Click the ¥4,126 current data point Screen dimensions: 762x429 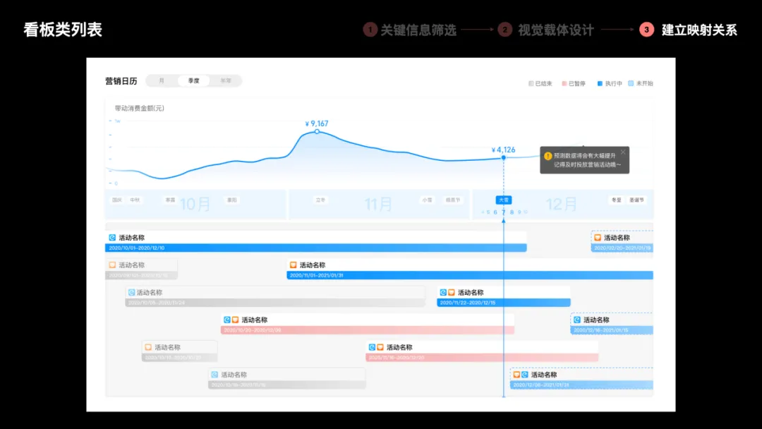(x=504, y=157)
